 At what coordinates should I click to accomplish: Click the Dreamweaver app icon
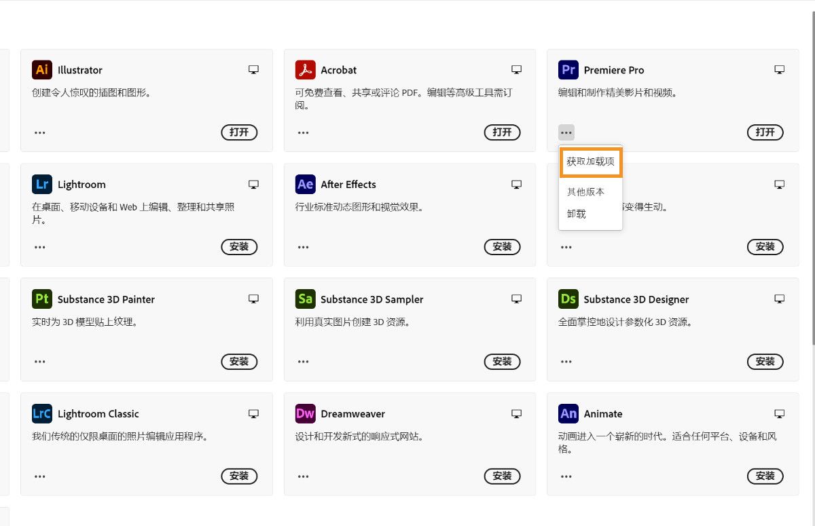pyautogui.click(x=305, y=413)
